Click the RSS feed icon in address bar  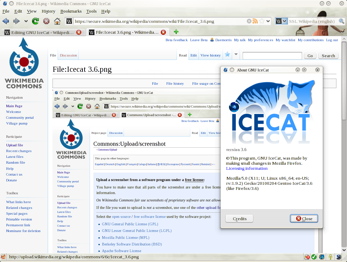[255, 21]
